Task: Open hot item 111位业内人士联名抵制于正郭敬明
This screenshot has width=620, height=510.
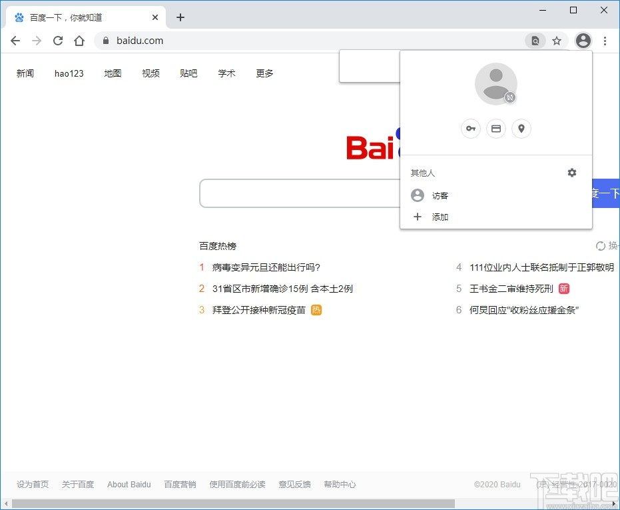Action: (x=541, y=267)
